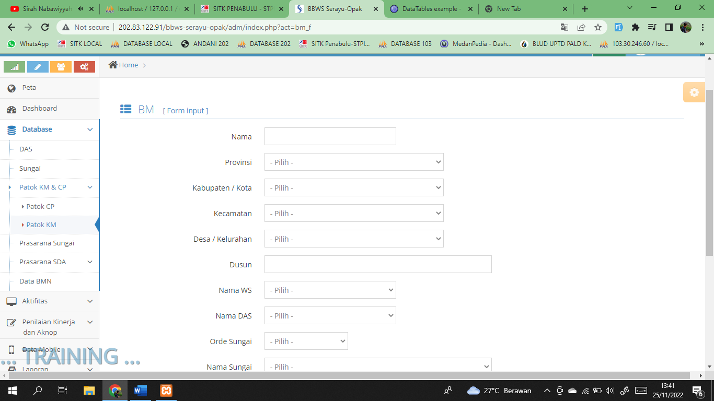The image size is (714, 401).
Task: Click the orange users shortcut button
Action: pos(61,67)
